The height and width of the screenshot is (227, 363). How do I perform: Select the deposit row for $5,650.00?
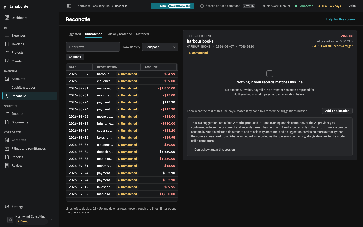(122, 152)
